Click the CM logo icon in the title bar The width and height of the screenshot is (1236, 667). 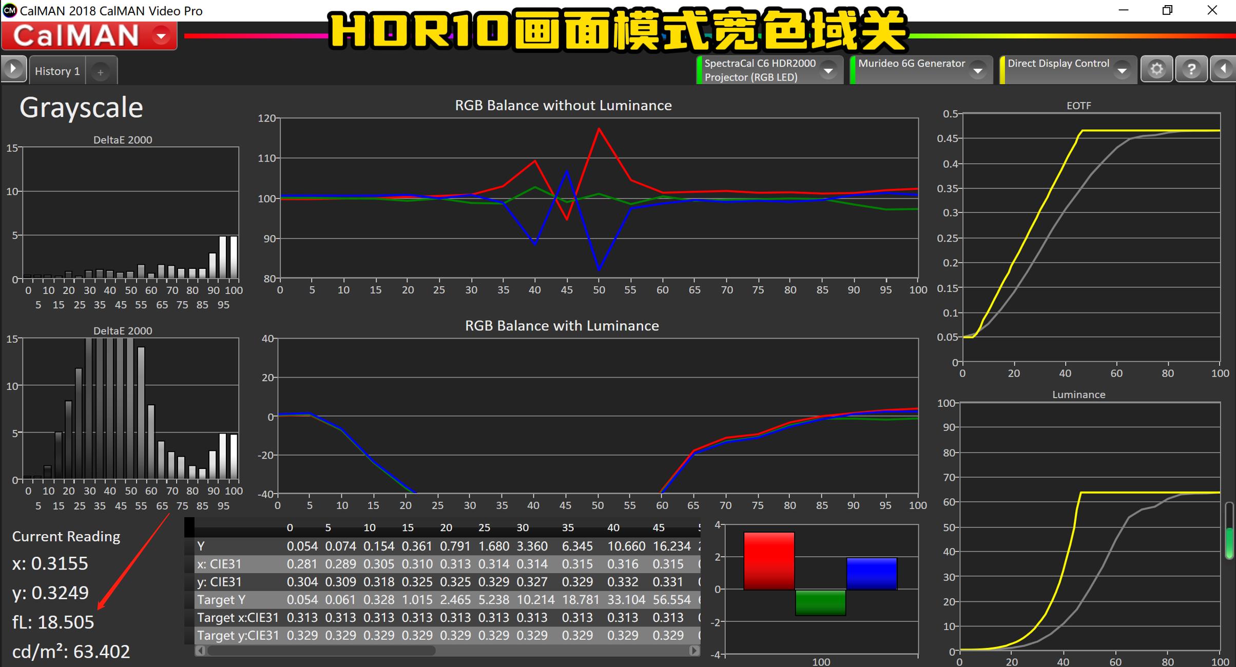point(9,10)
